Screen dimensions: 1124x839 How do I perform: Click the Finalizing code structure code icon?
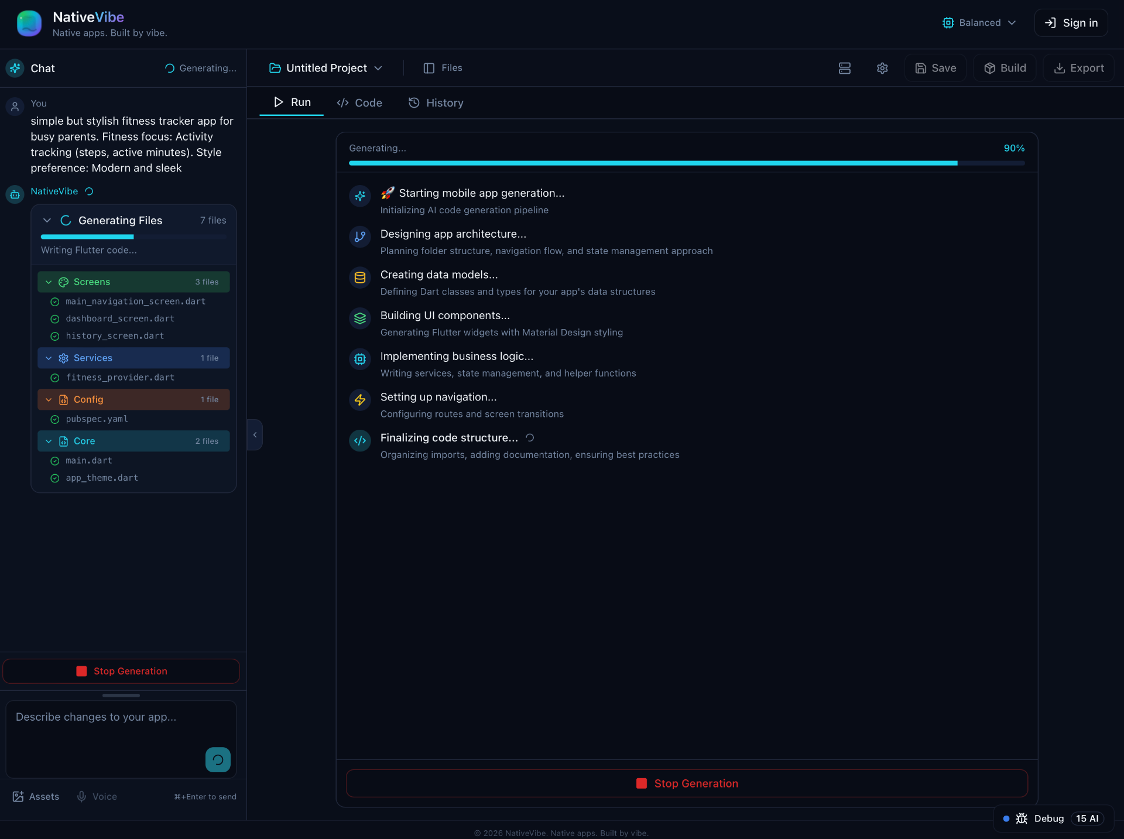click(x=360, y=440)
